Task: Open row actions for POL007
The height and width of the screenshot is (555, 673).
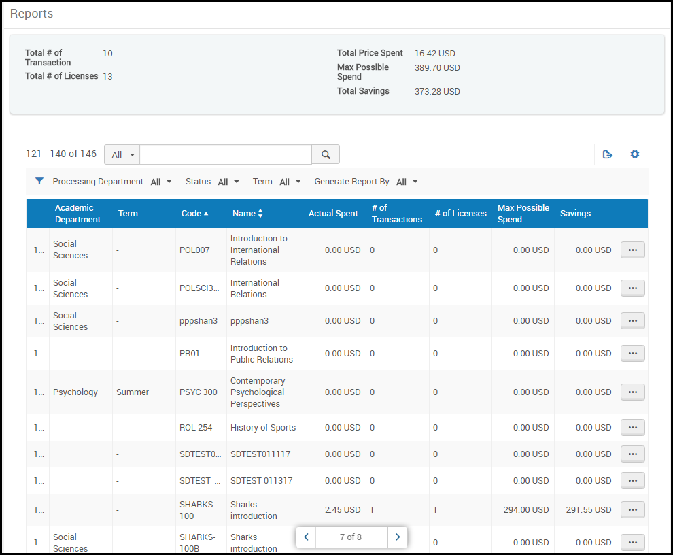Action: [633, 250]
